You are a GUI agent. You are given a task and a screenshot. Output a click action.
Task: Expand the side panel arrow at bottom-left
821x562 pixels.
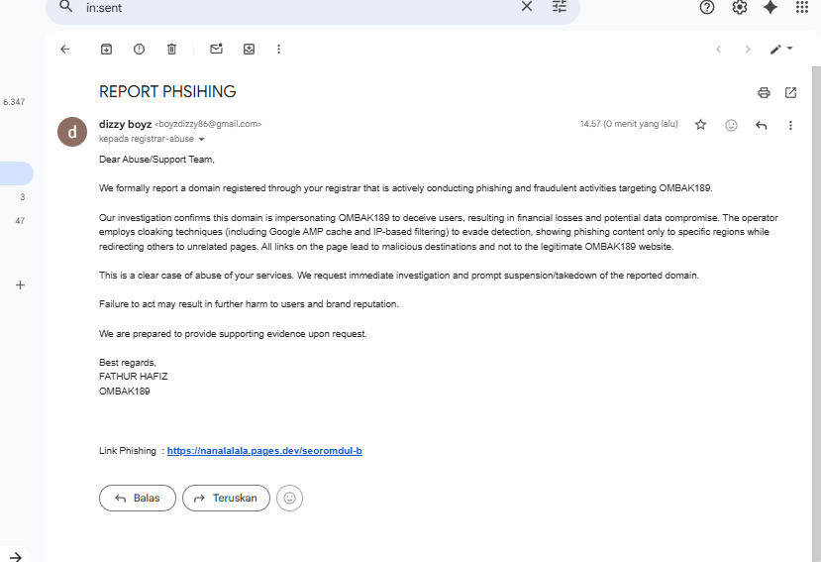[x=16, y=557]
